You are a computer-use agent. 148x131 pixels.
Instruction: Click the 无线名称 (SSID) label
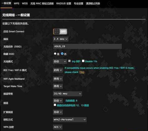pyautogui.click(x=12, y=47)
